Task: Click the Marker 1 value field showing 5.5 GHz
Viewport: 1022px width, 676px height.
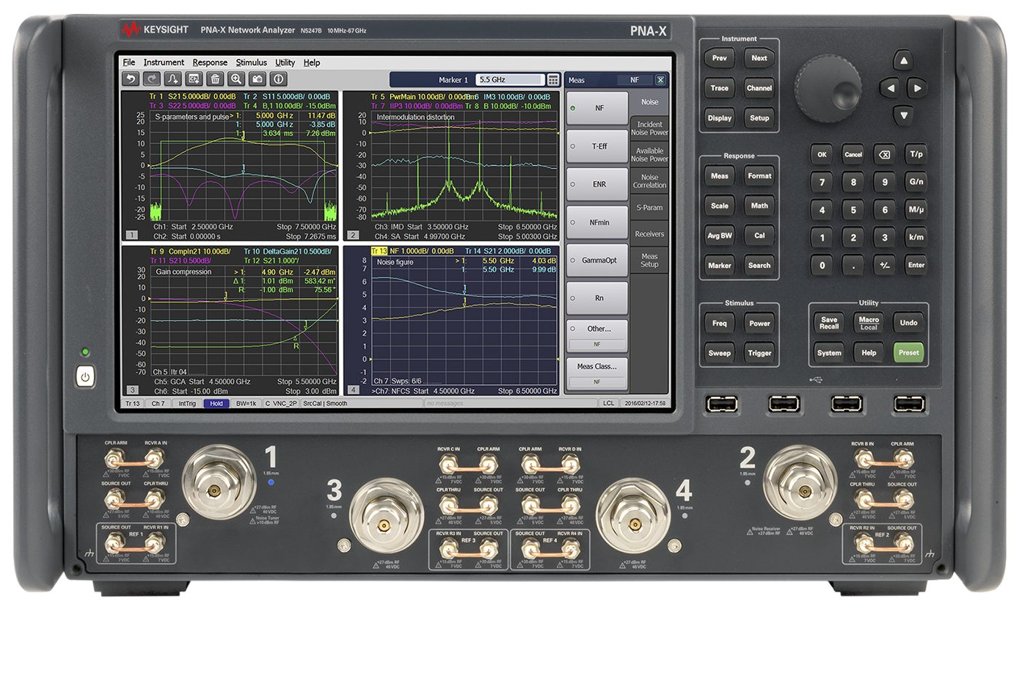Action: [x=509, y=80]
